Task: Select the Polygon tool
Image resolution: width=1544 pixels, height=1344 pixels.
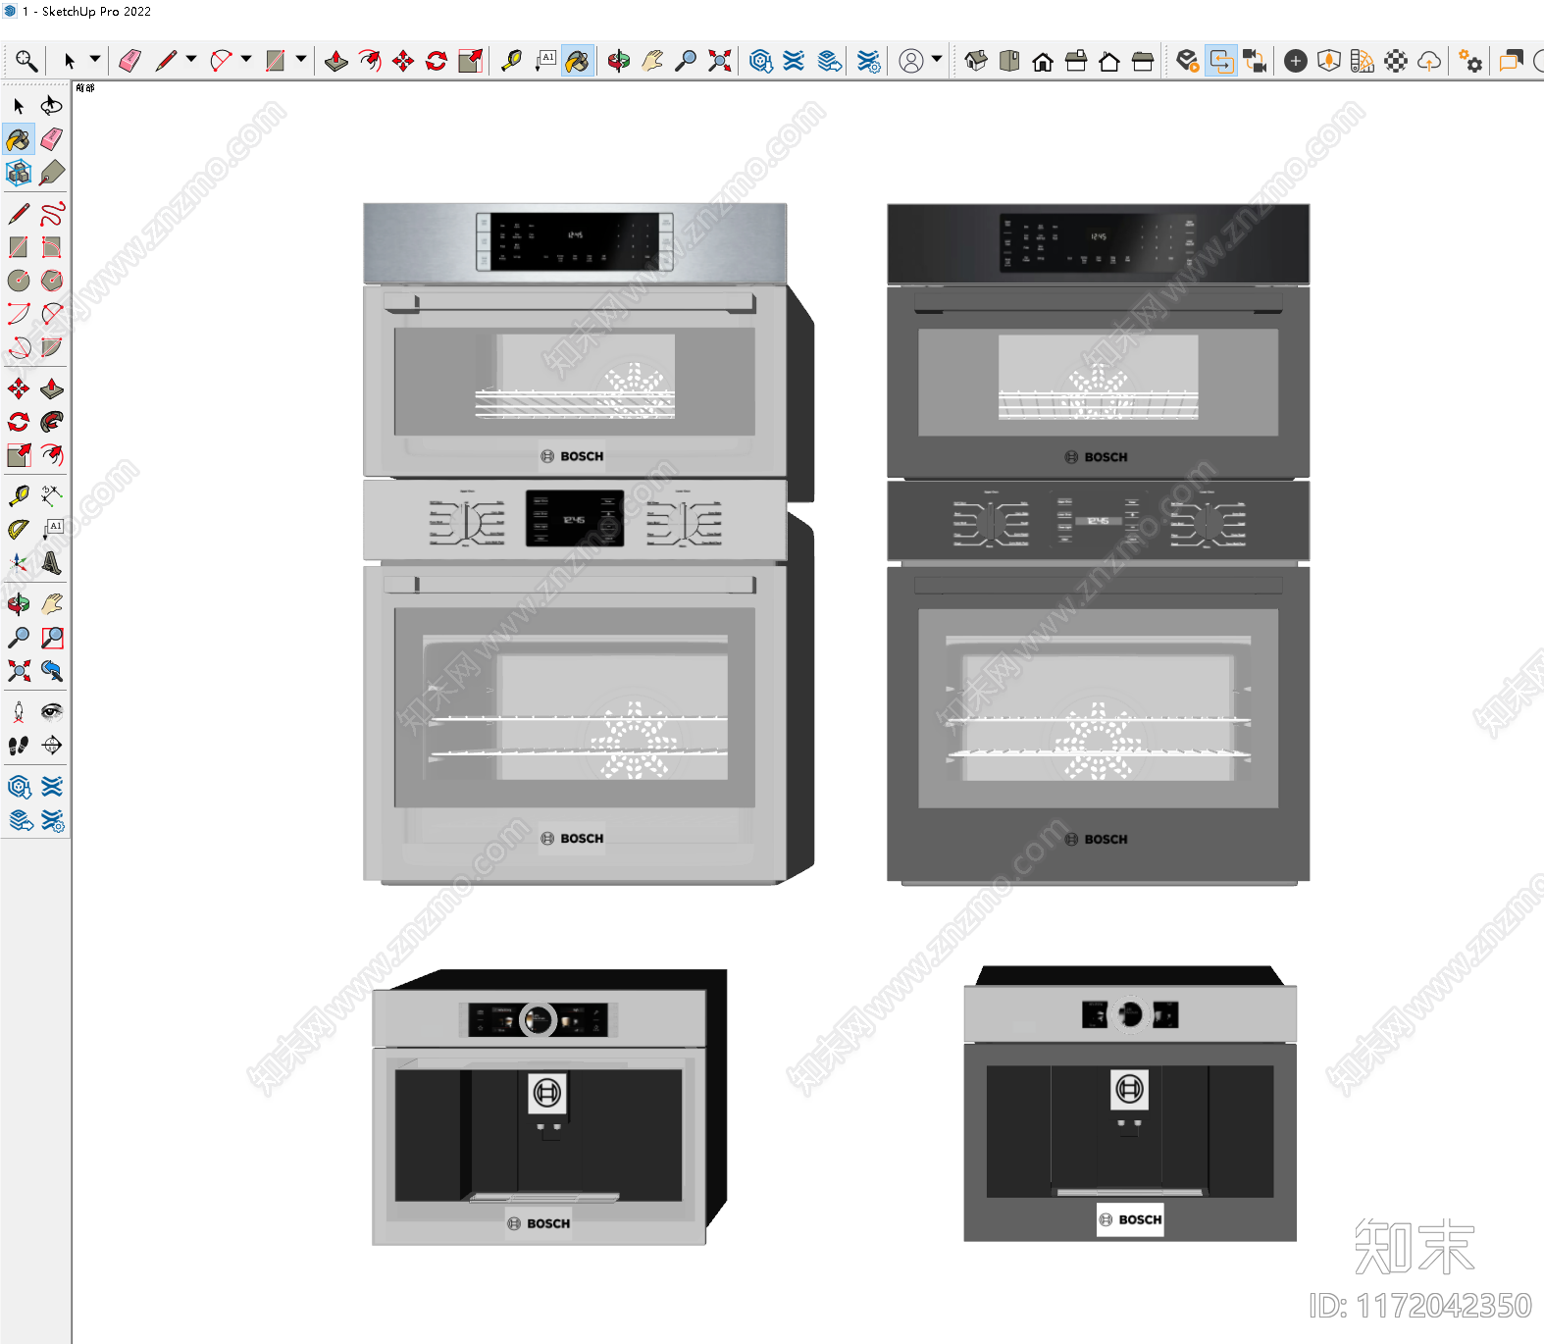Action: pos(52,281)
